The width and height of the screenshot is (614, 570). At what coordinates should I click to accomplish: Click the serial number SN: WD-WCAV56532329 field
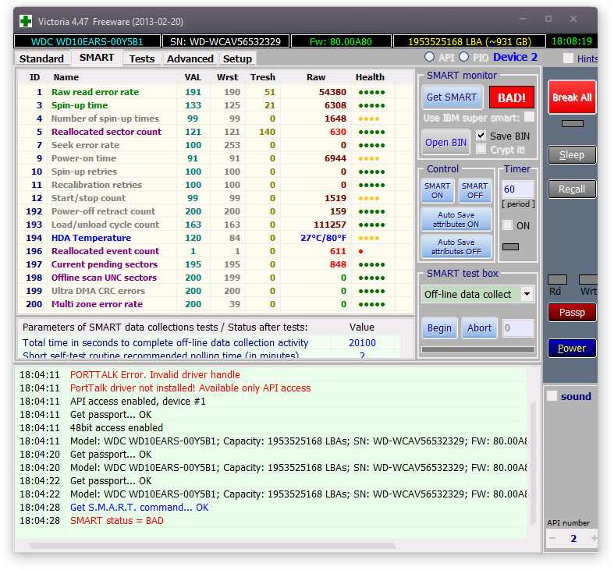(225, 41)
